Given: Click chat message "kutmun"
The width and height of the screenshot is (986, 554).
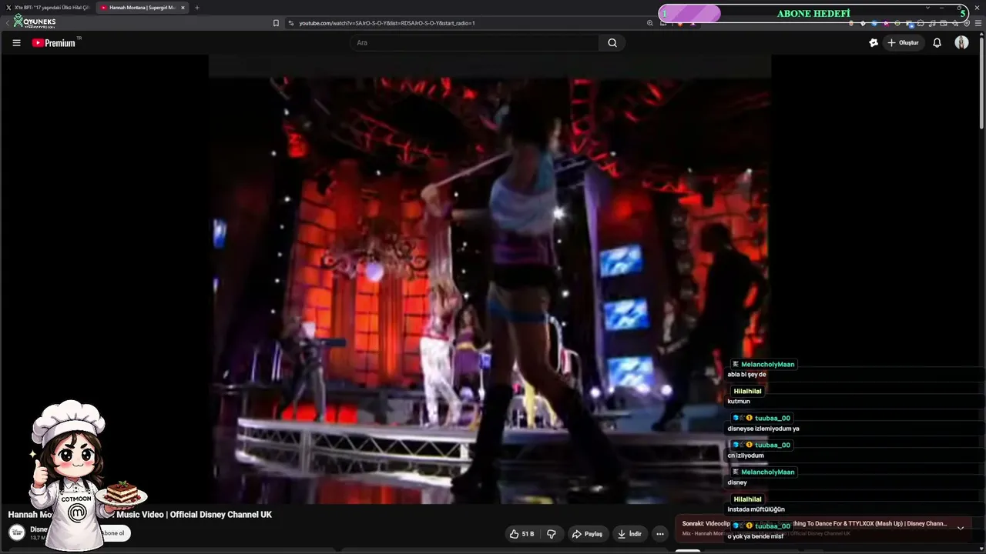Looking at the screenshot, I should 739,402.
